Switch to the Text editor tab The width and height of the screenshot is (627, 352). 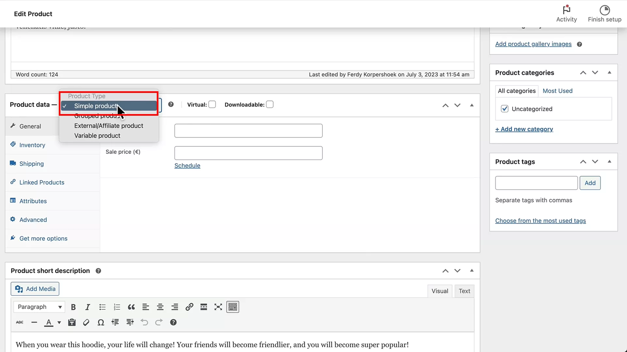click(464, 291)
